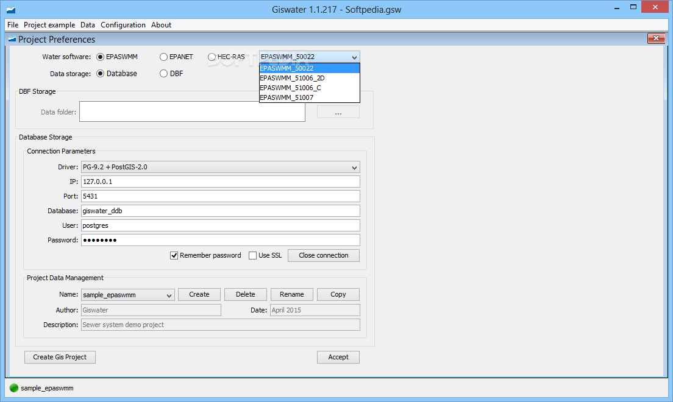673x402 pixels.
Task: Open the About menu
Action: coord(161,25)
